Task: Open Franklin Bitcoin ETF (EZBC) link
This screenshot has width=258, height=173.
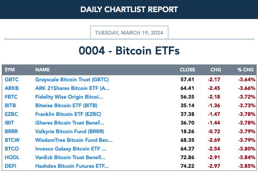Action: pyautogui.click(x=68, y=114)
